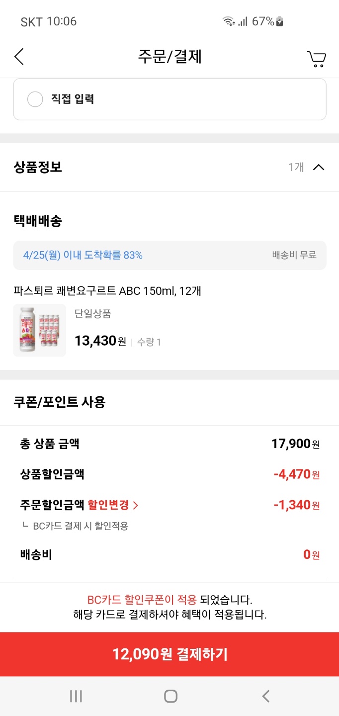
Task: Tap the Wi-Fi status icon
Action: click(x=229, y=21)
